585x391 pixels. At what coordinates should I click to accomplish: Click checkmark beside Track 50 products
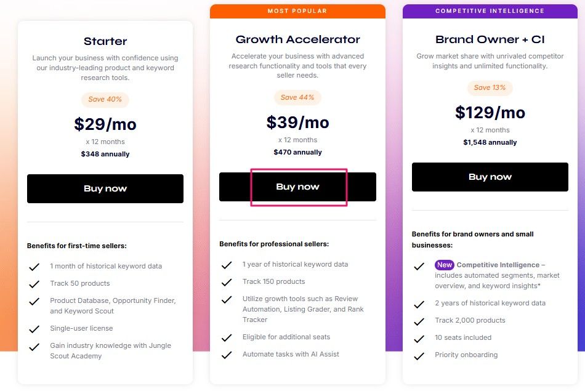point(34,284)
